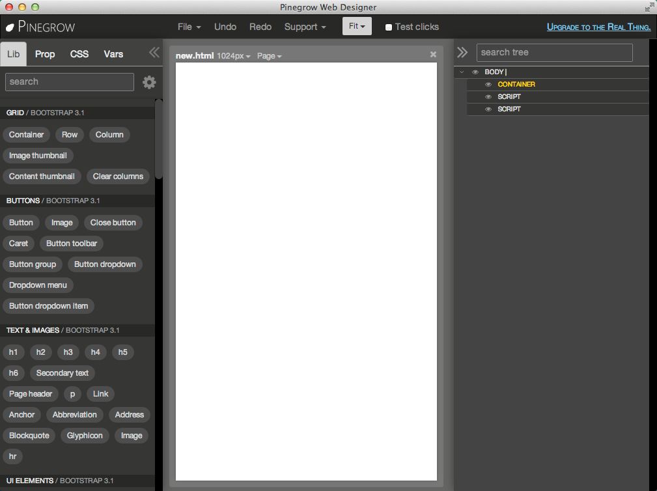The width and height of the screenshot is (657, 491).
Task: Insert the hr horizontal rule component
Action: click(x=12, y=456)
